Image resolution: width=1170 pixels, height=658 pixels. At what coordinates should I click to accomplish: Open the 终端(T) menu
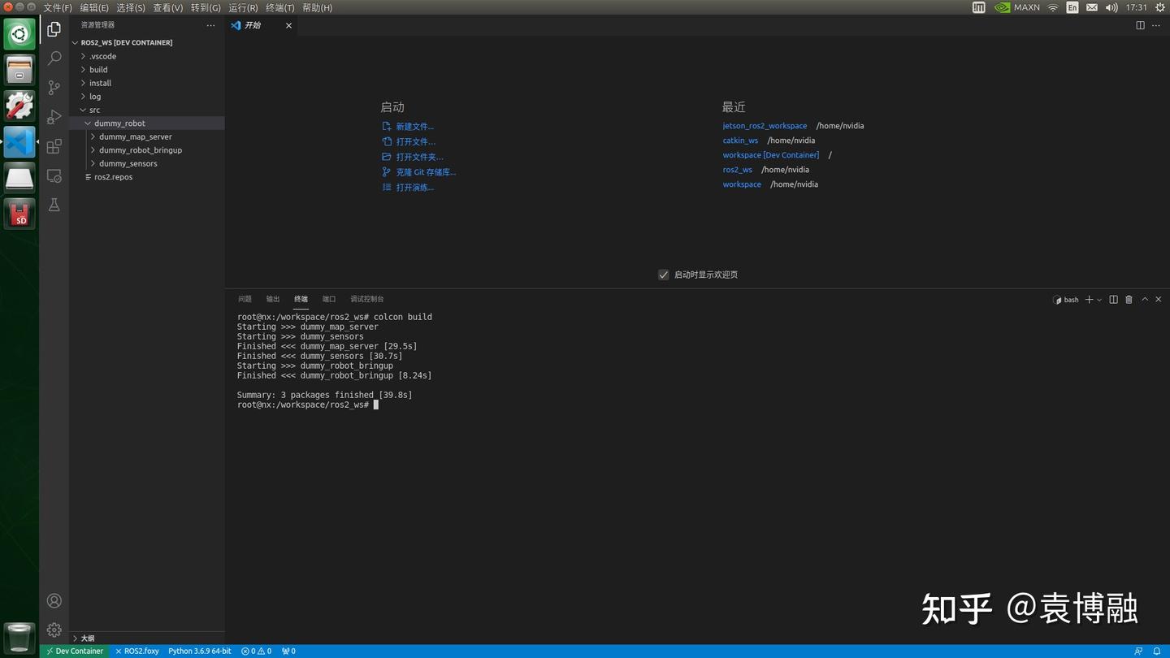pos(279,7)
